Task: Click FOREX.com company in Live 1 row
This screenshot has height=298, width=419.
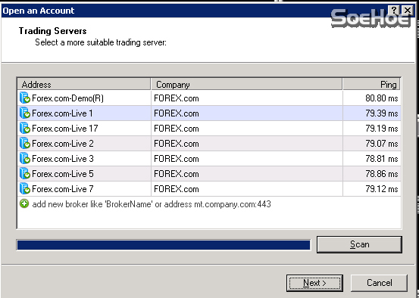Action: (x=177, y=113)
